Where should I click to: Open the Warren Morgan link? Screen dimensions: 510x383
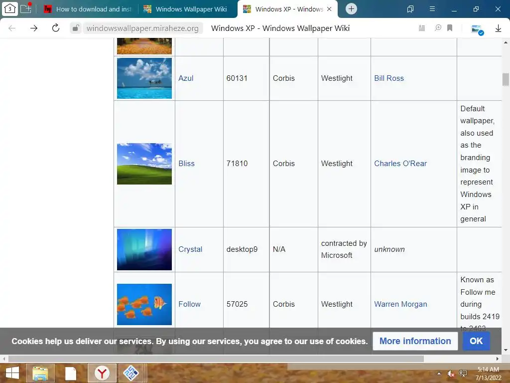400,304
